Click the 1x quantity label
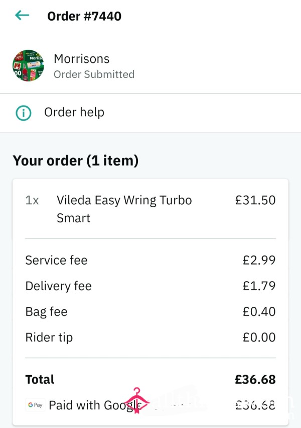Viewport: 301px width, 428px height. 32,200
